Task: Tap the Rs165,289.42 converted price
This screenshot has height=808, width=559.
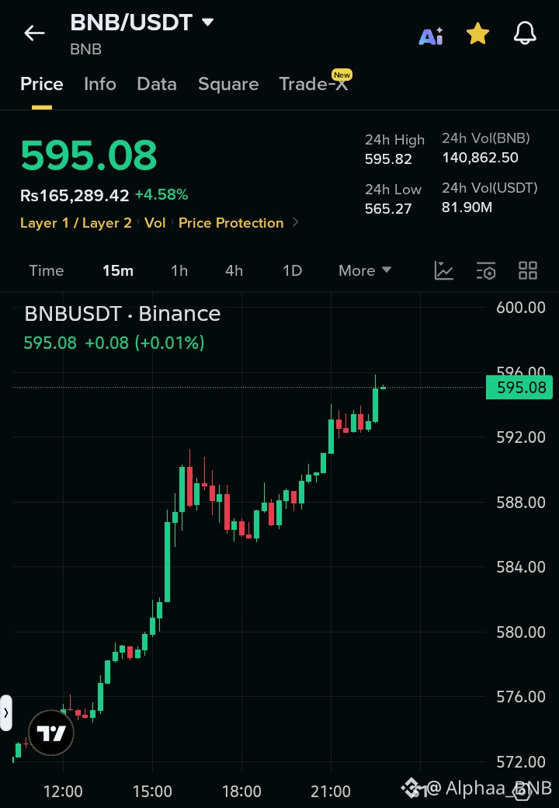Action: 75,195
